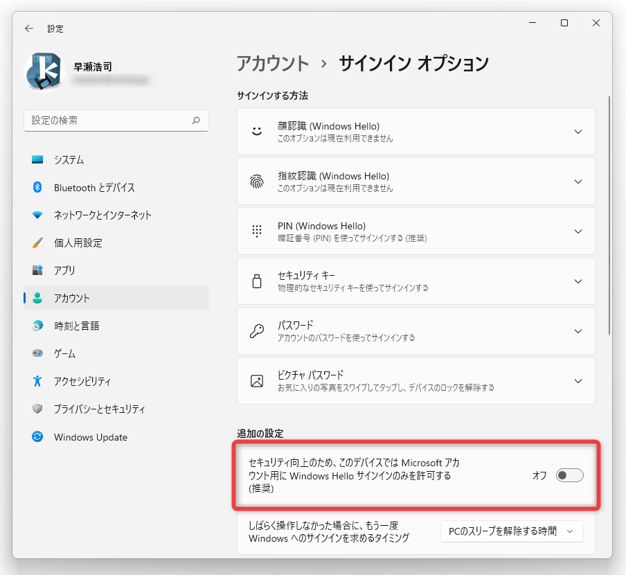Screen dimensions: 626x575
Task: Click the privacy shield icon
Action: tap(37, 409)
